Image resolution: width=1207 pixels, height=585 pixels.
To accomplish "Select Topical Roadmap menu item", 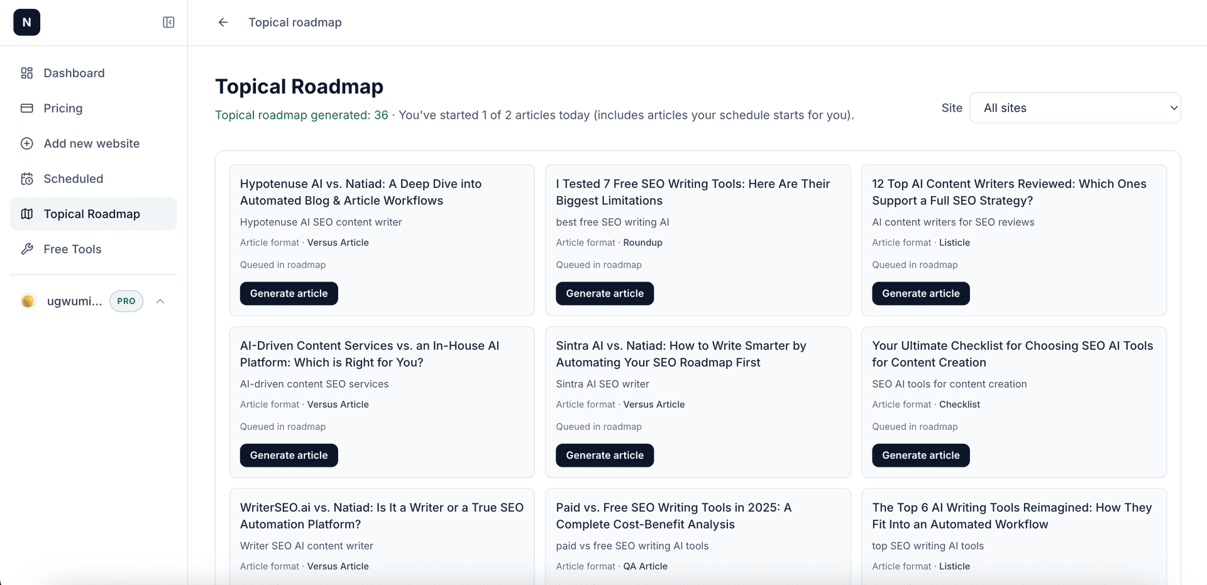I will pos(94,214).
